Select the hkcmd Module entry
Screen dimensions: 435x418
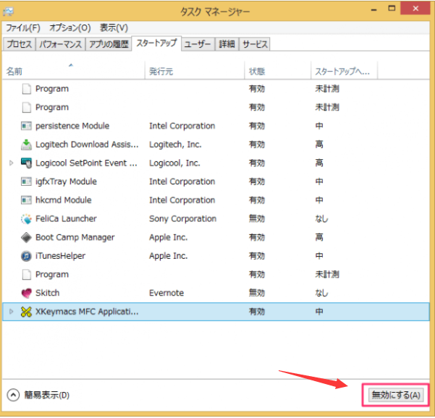point(63,200)
